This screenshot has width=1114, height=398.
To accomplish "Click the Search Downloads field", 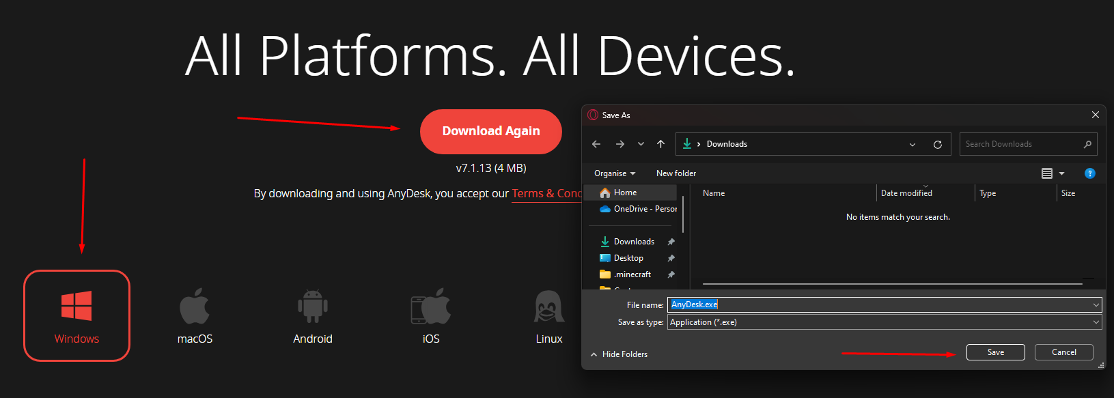I will tap(1021, 144).
